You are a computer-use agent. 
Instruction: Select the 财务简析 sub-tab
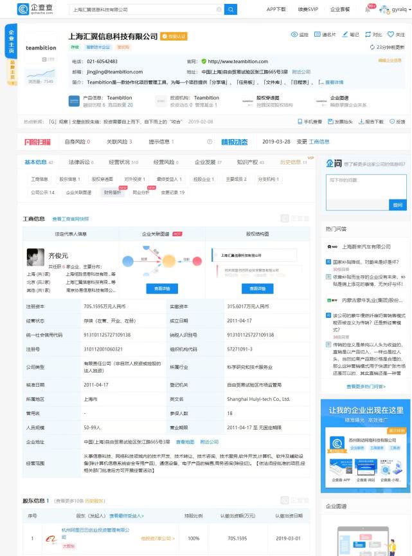point(112,192)
